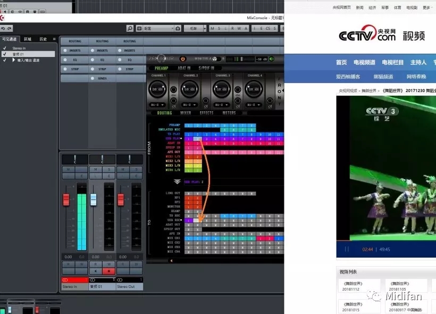The image size is (436, 314).
Task: Open the 配置 configuration dropdown
Action: (x=158, y=28)
